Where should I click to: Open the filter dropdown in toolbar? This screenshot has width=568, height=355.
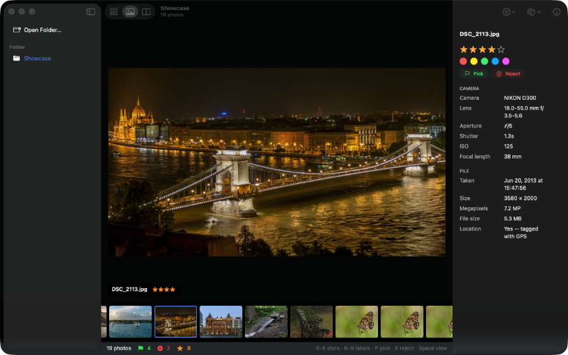(509, 12)
